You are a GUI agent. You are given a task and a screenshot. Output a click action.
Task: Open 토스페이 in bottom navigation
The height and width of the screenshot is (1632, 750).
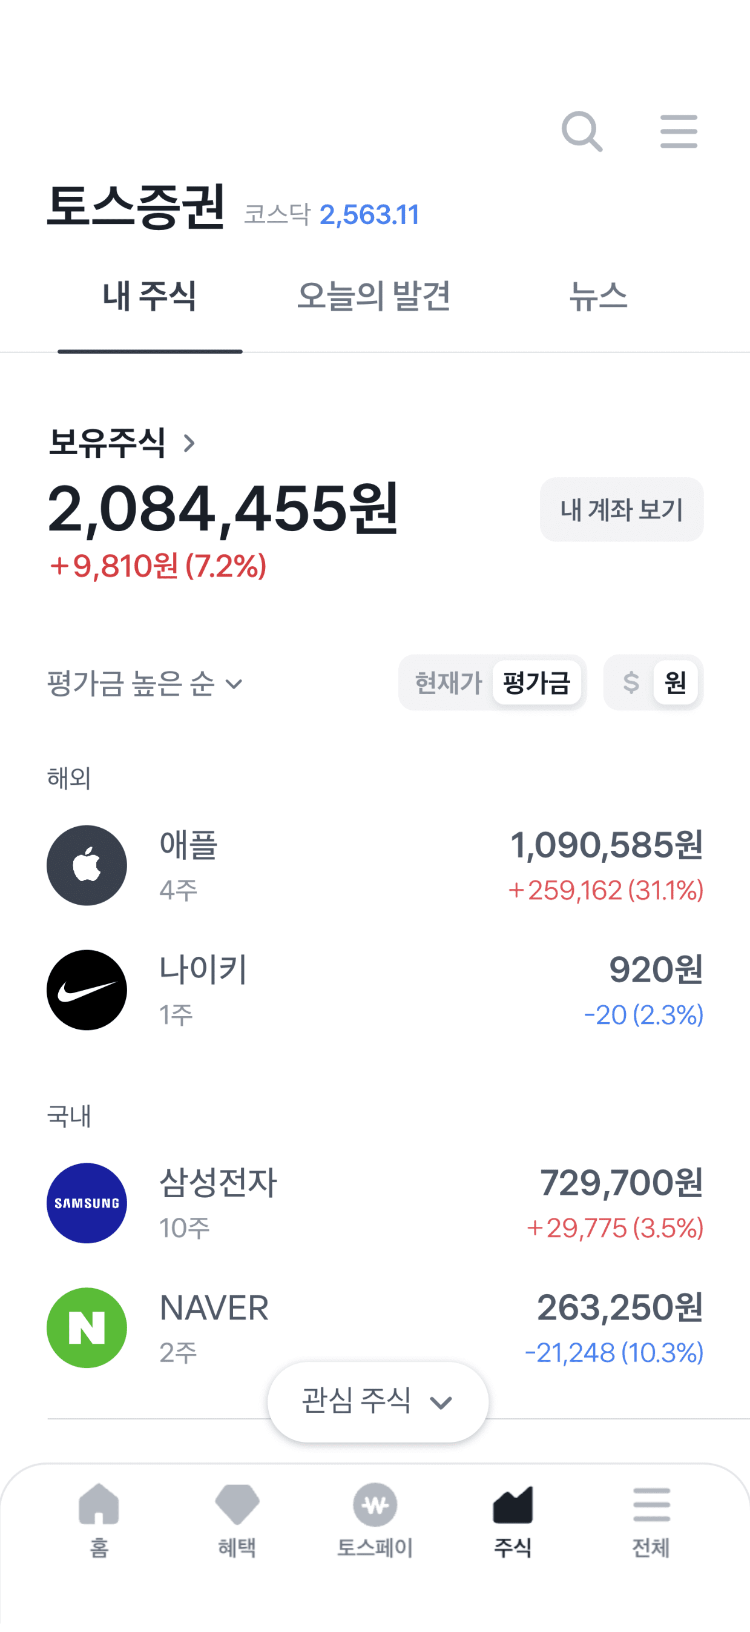click(375, 1518)
